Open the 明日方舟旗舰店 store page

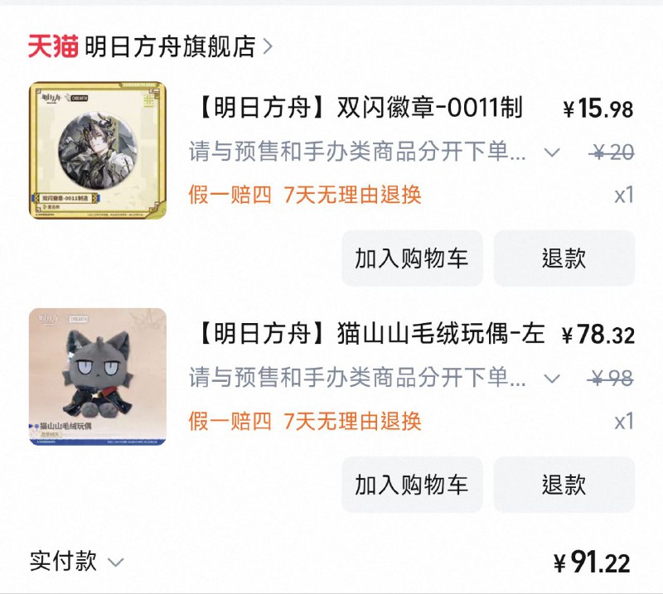point(170,46)
